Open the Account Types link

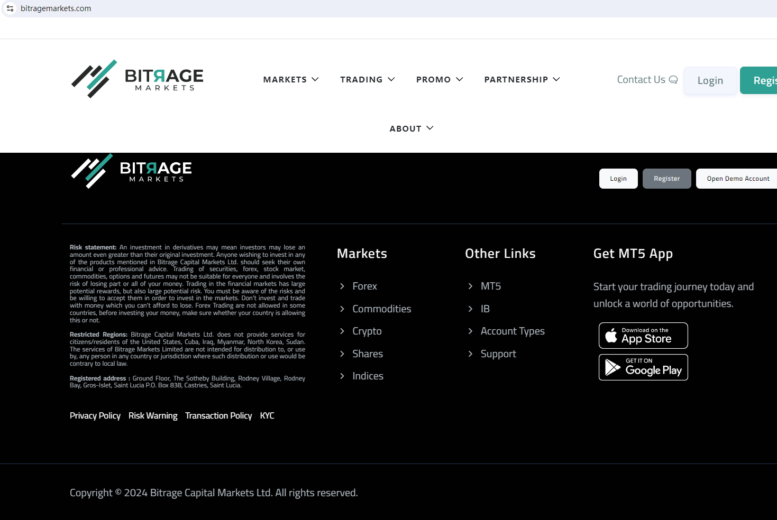[x=512, y=331]
